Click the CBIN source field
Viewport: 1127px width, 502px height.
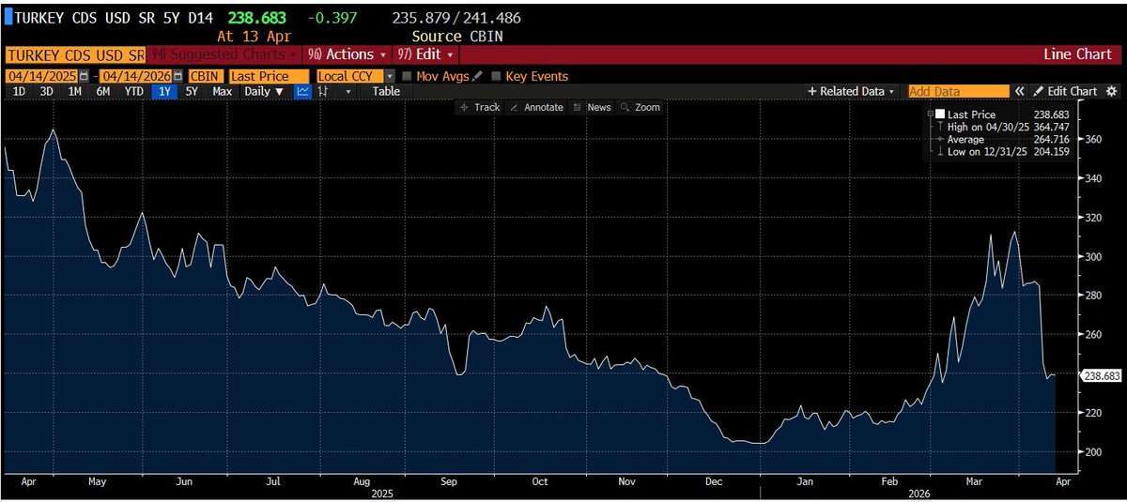[x=205, y=76]
